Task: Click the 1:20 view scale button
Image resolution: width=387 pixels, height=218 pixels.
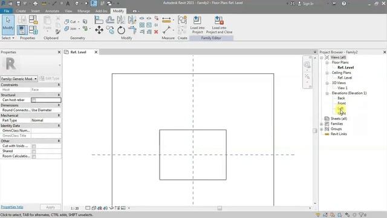Action: pos(74,208)
